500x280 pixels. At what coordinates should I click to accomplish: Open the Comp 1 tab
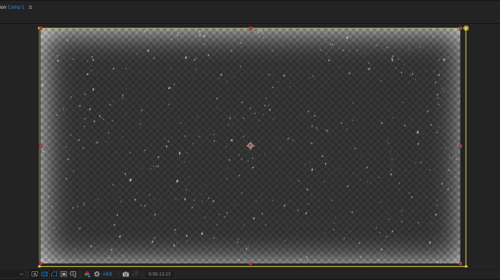coord(15,7)
